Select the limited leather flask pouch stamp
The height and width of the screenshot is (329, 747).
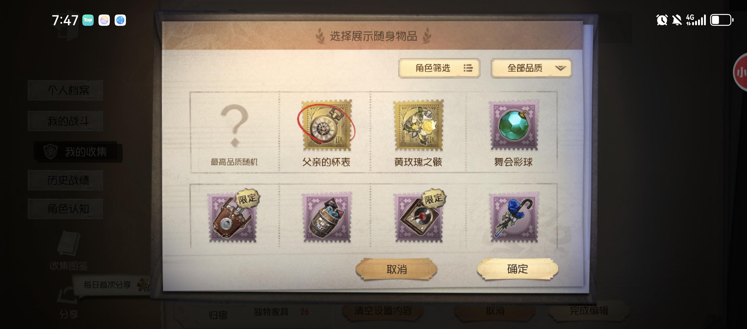pyautogui.click(x=233, y=217)
